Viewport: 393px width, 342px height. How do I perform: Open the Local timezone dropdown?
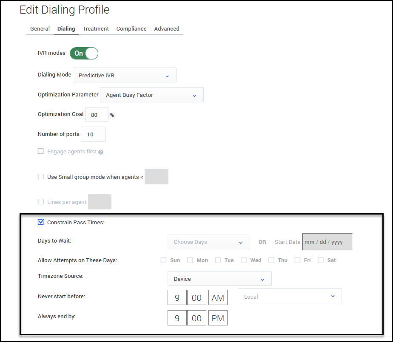[x=290, y=297]
